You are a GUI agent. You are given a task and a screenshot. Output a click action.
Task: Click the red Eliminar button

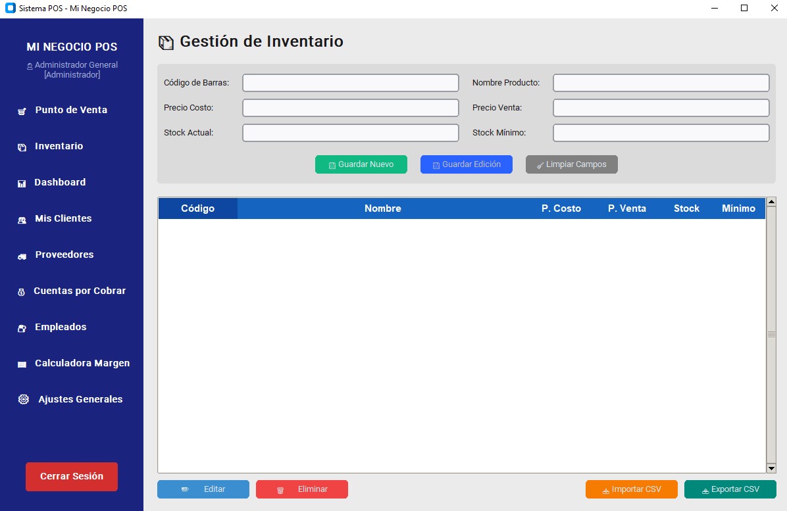(301, 489)
